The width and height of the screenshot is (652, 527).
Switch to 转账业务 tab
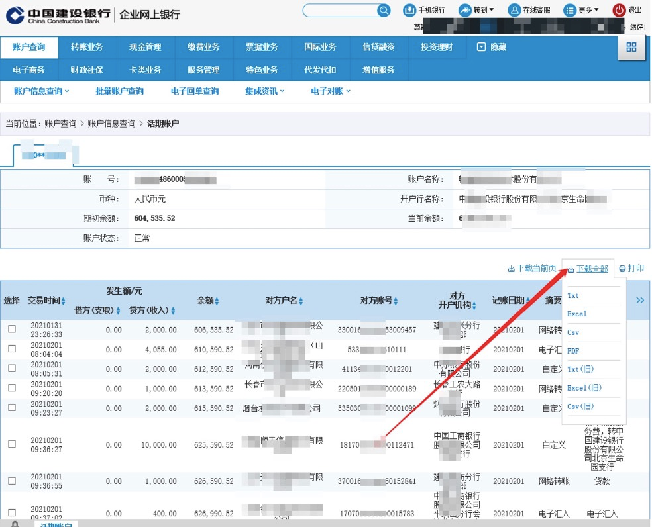coord(87,47)
